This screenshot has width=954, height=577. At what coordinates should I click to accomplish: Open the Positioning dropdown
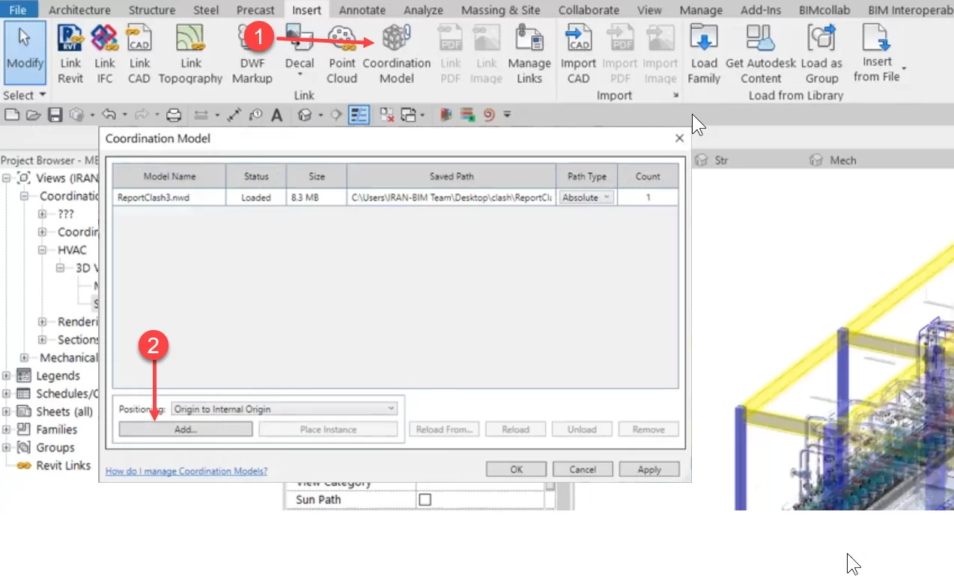(x=284, y=409)
